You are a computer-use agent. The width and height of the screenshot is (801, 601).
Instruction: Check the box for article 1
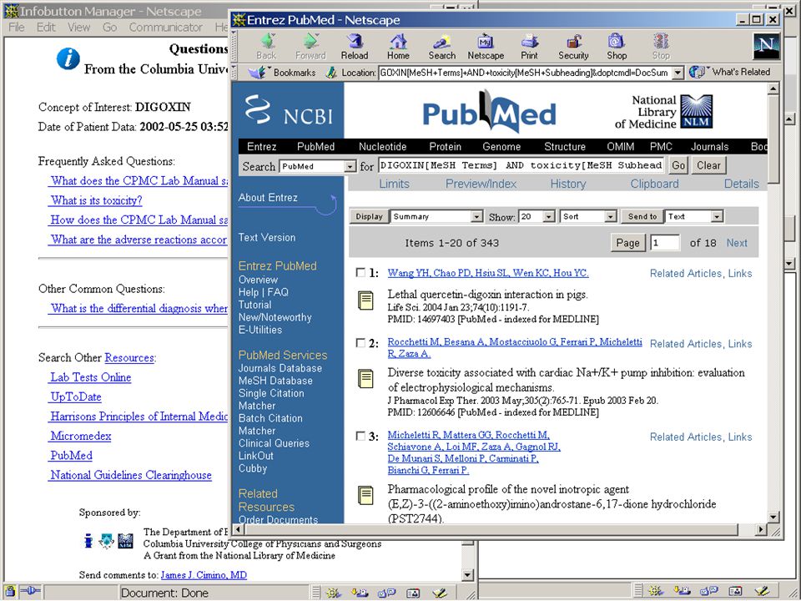coord(360,272)
